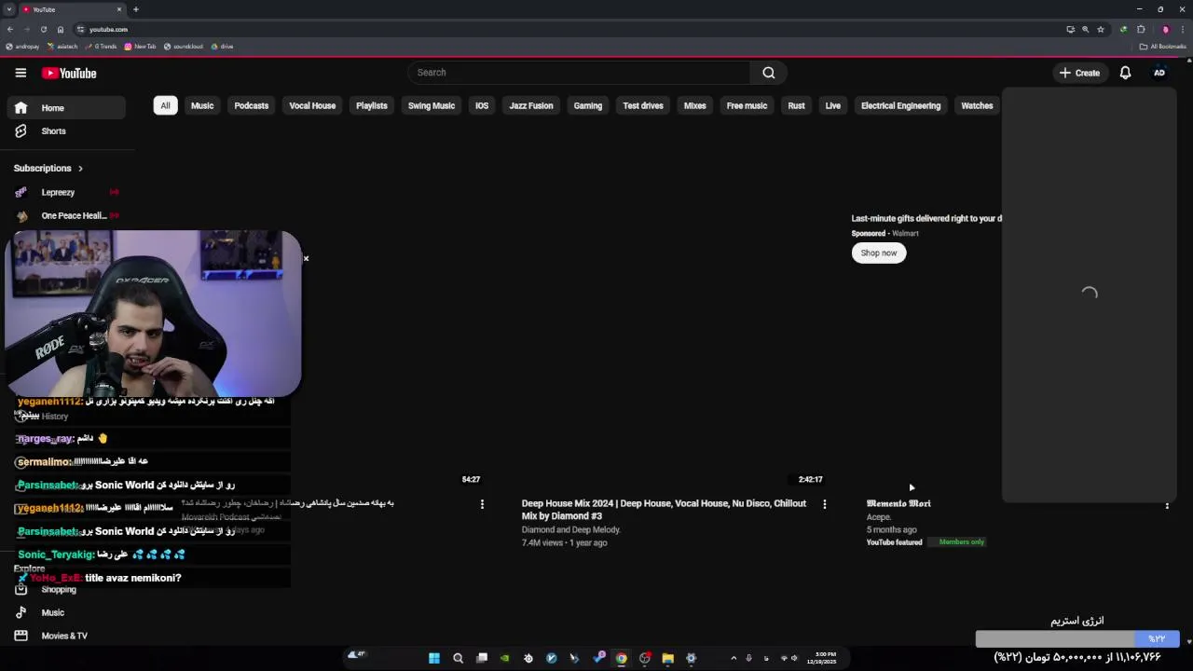Select the Vocal House filter chip
Screen dimensions: 1193x671
pyautogui.click(x=312, y=106)
